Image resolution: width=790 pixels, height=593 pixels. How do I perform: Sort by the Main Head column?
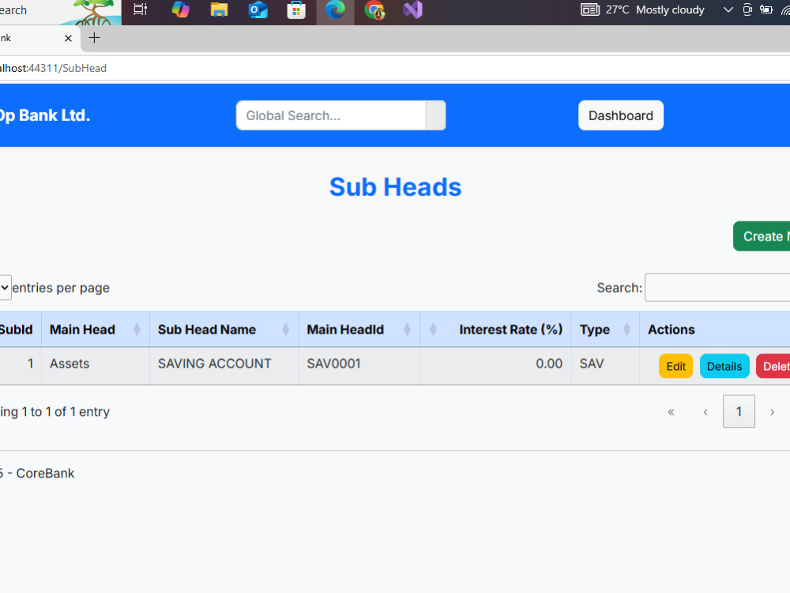pos(96,329)
